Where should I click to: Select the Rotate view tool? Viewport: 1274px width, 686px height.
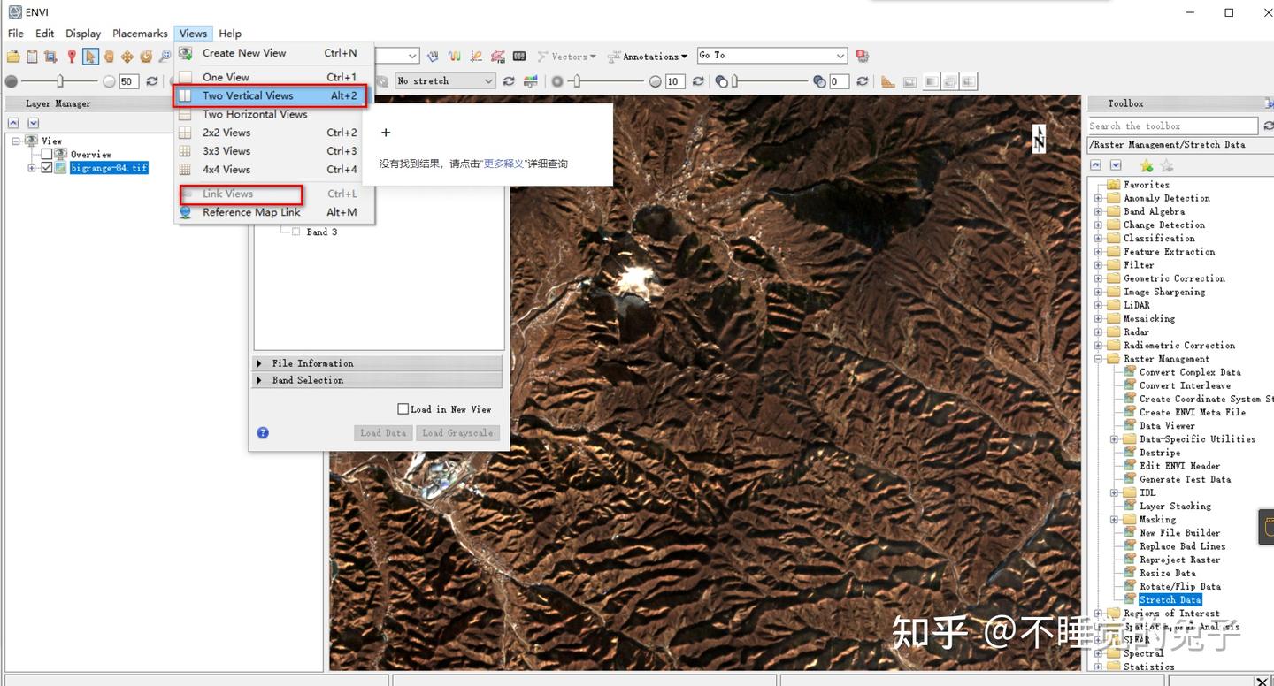[x=147, y=56]
